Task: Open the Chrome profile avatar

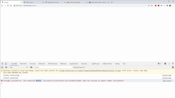Action: (x=170, y=5)
